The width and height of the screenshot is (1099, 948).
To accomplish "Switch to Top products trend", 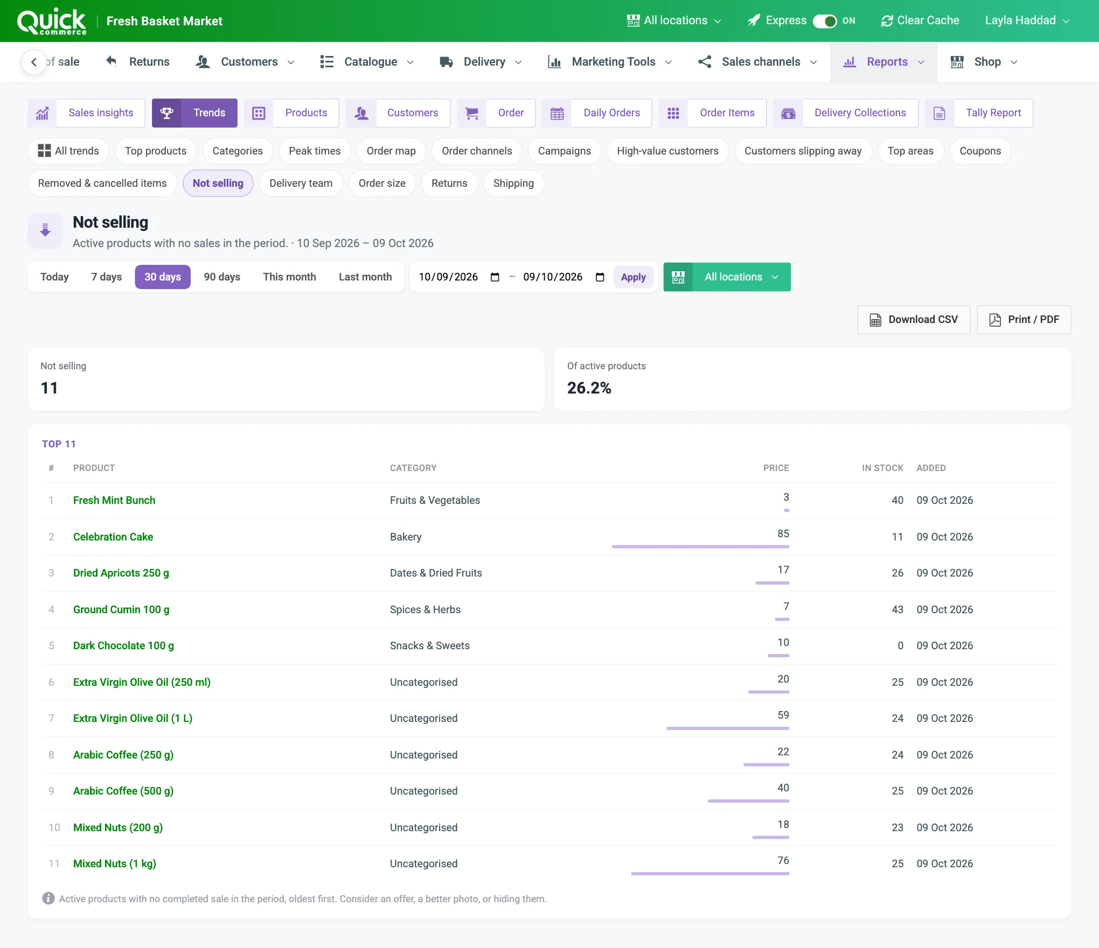I will [x=156, y=151].
